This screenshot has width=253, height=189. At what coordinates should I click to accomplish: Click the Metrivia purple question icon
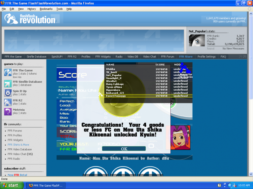click(x=8, y=111)
